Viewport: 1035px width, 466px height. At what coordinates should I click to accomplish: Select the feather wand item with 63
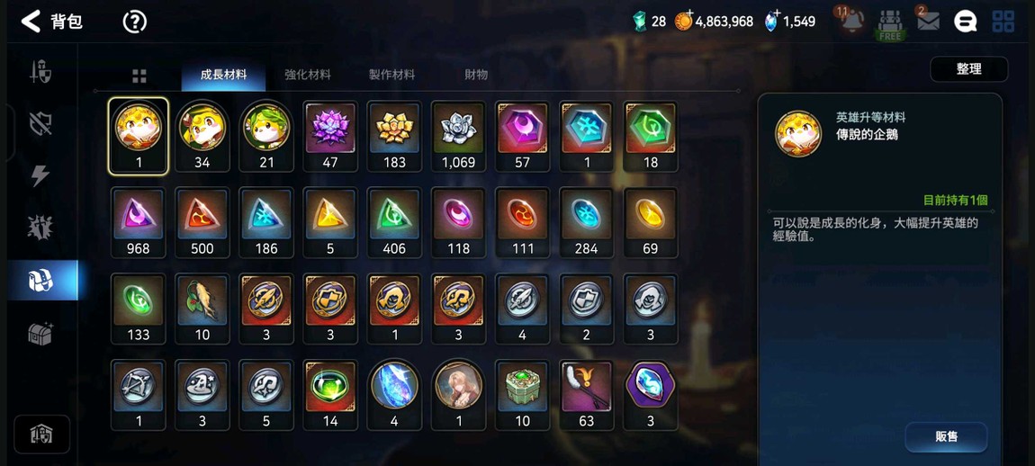586,395
